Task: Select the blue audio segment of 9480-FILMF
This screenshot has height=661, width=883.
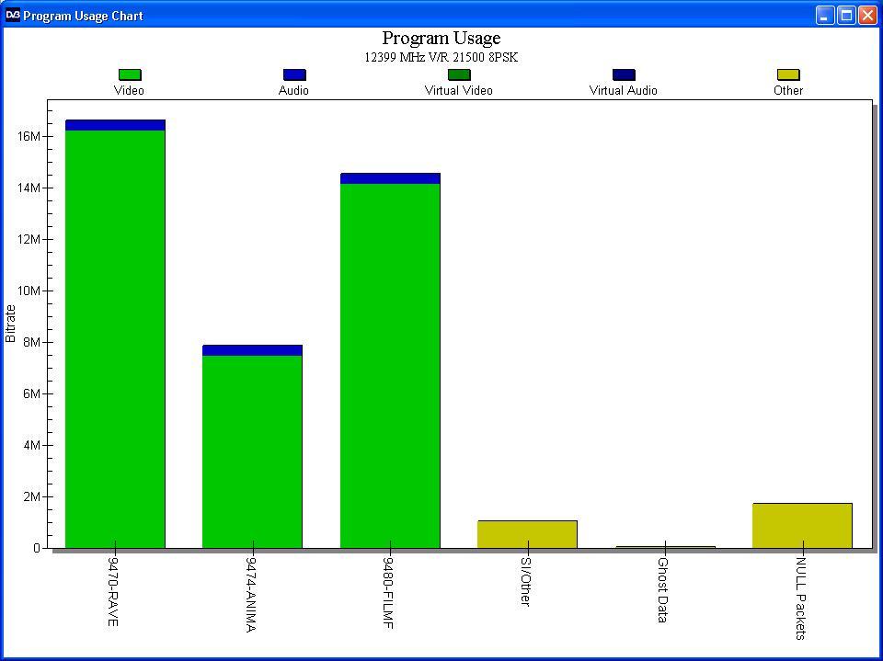Action: point(390,178)
